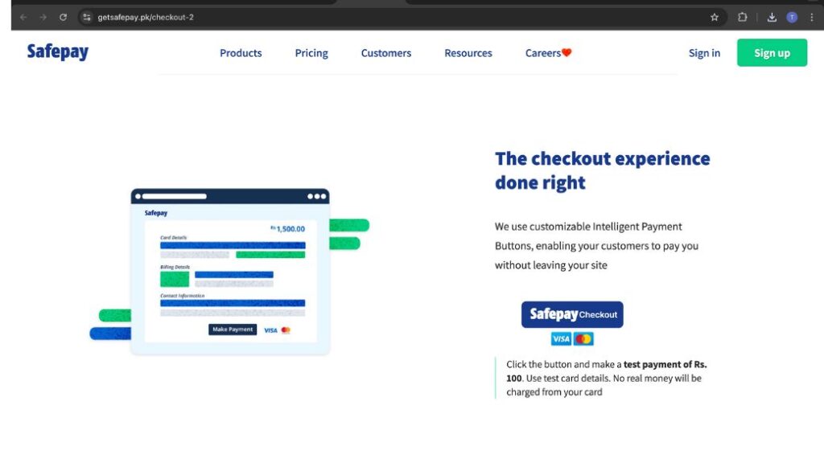Screen dimensions: 824x475
Task: Open the browser extensions puzzle icon
Action: coord(742,18)
